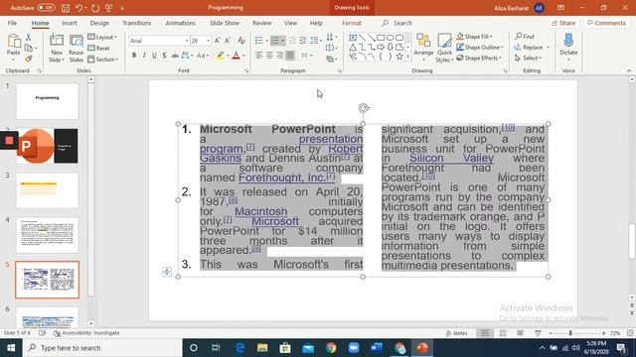Open Word from the taskbar
Screen dimensions: 636x357
coord(377,348)
